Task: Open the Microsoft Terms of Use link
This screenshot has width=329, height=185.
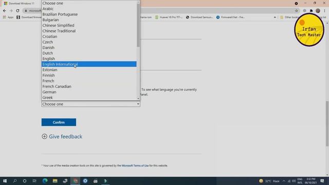Action: pos(135,165)
